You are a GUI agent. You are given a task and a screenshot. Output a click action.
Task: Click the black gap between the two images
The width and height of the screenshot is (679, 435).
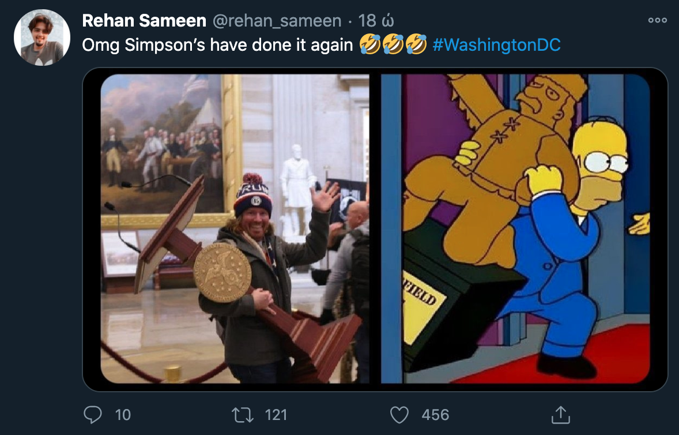pyautogui.click(x=375, y=228)
